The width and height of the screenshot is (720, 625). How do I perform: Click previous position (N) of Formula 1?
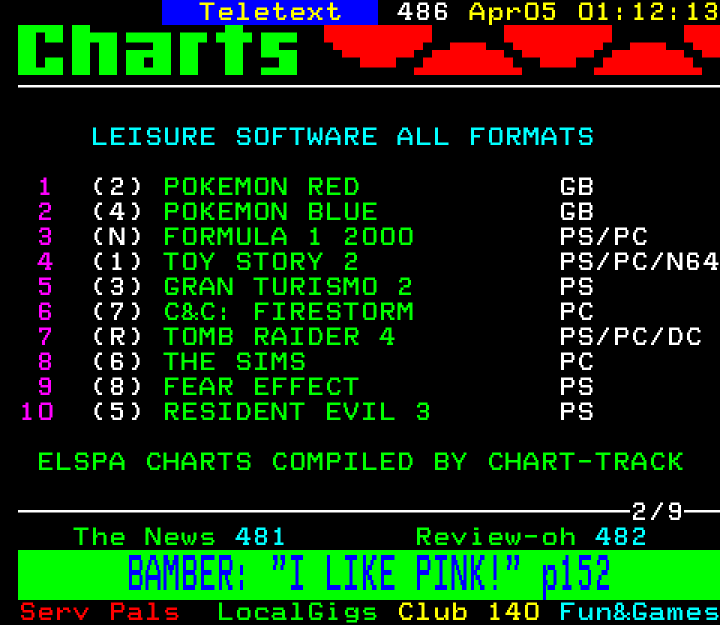point(117,237)
